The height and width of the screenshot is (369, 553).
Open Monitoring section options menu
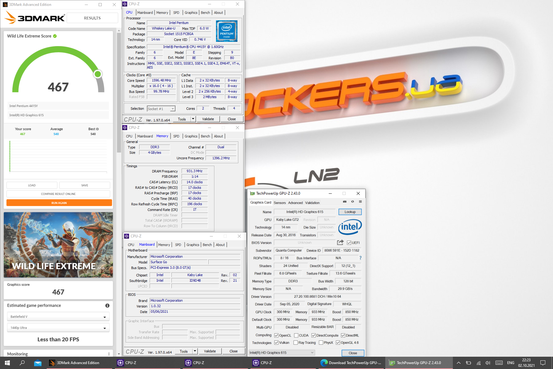pos(109,354)
